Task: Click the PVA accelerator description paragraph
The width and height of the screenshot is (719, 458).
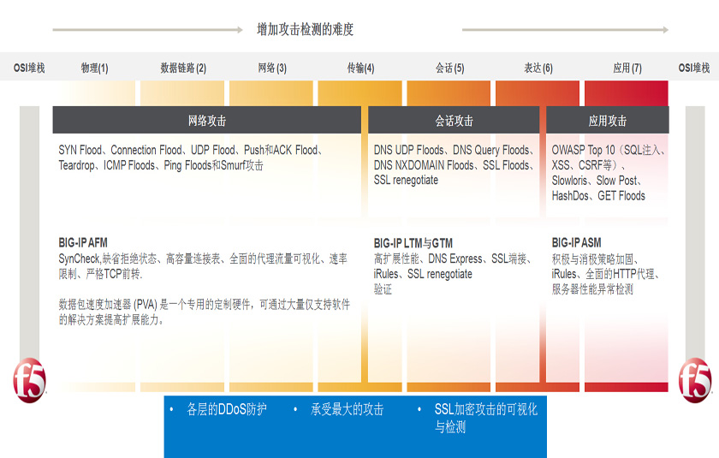Action: [x=204, y=312]
